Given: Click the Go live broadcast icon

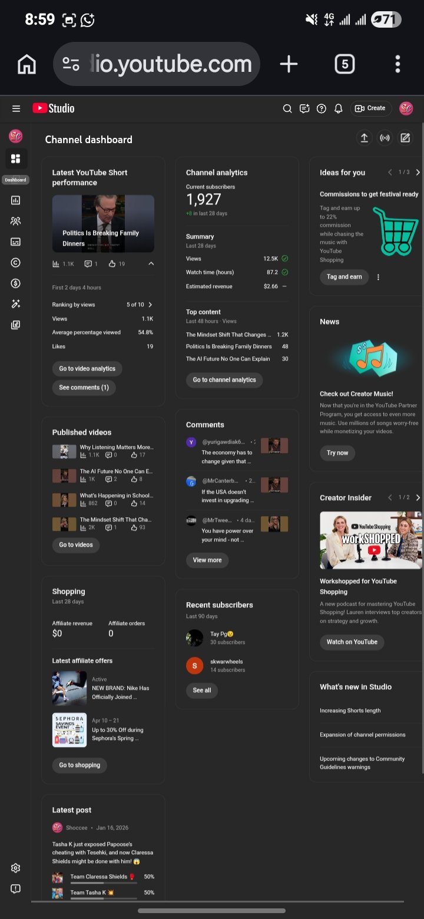Looking at the screenshot, I should point(385,138).
